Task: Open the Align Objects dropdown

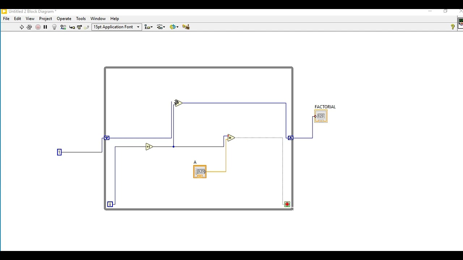Action: tap(148, 27)
